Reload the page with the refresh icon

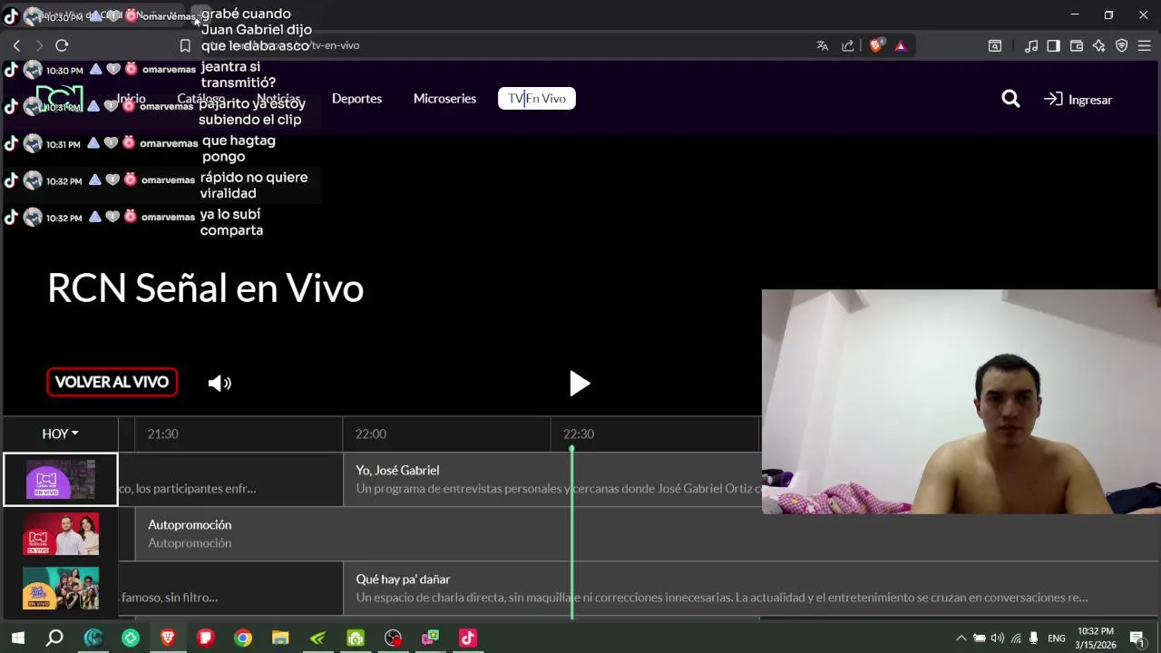pos(62,45)
